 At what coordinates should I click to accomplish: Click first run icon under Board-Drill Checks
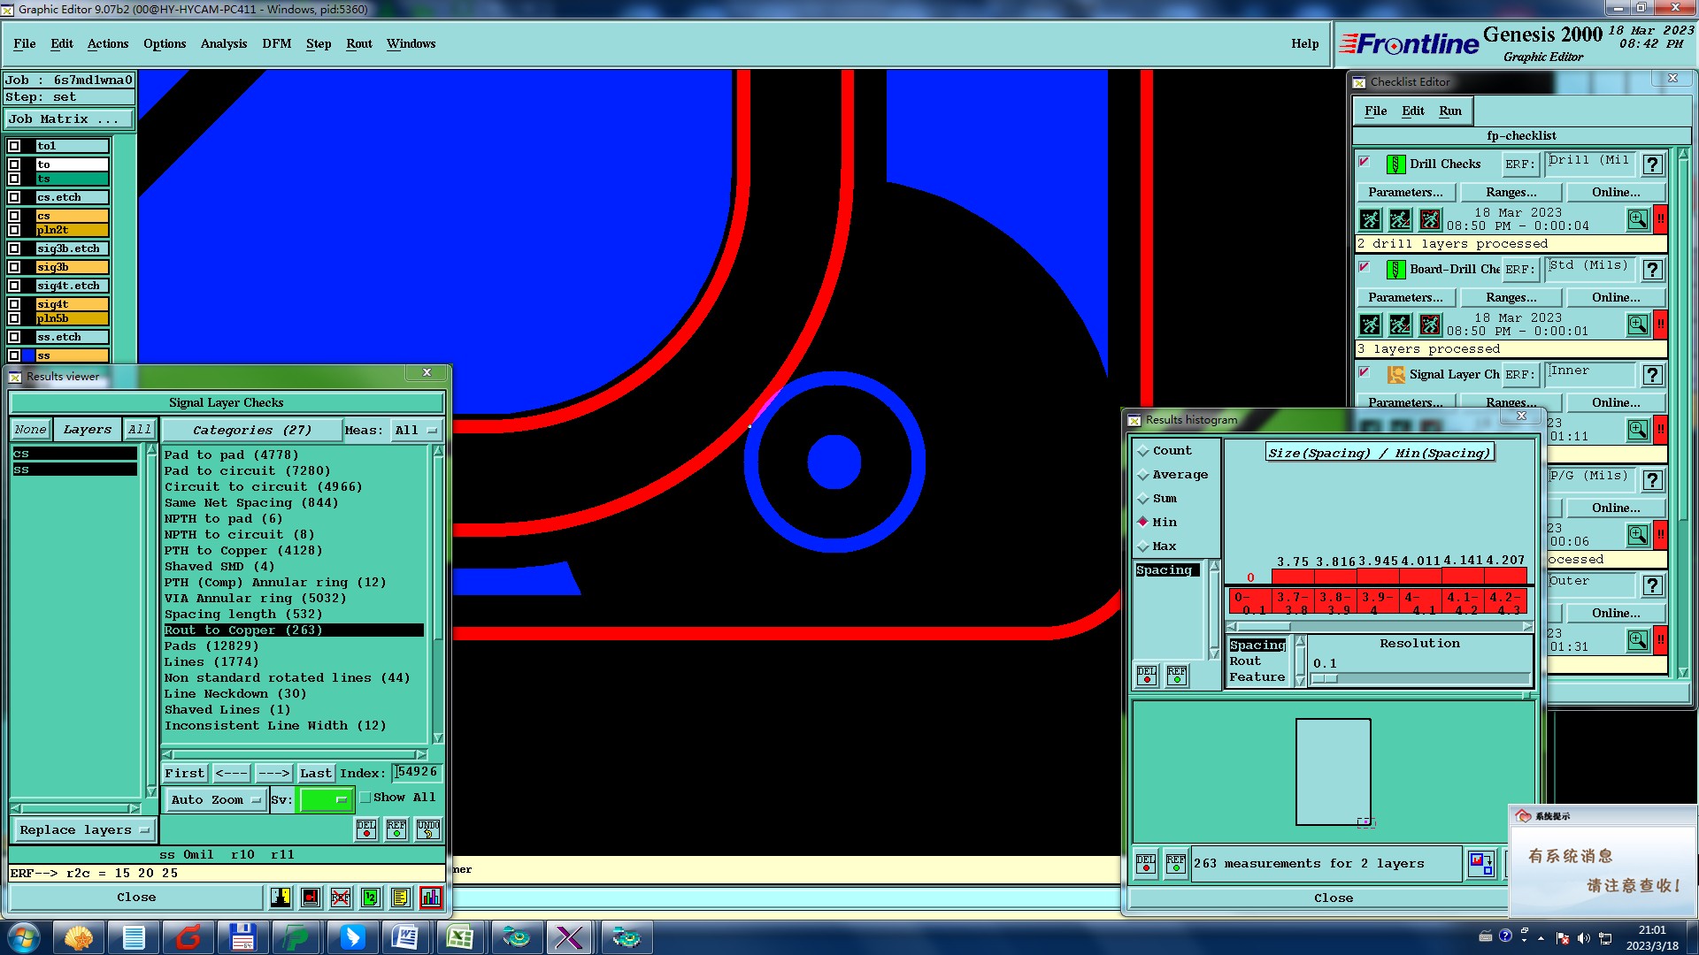click(1370, 325)
